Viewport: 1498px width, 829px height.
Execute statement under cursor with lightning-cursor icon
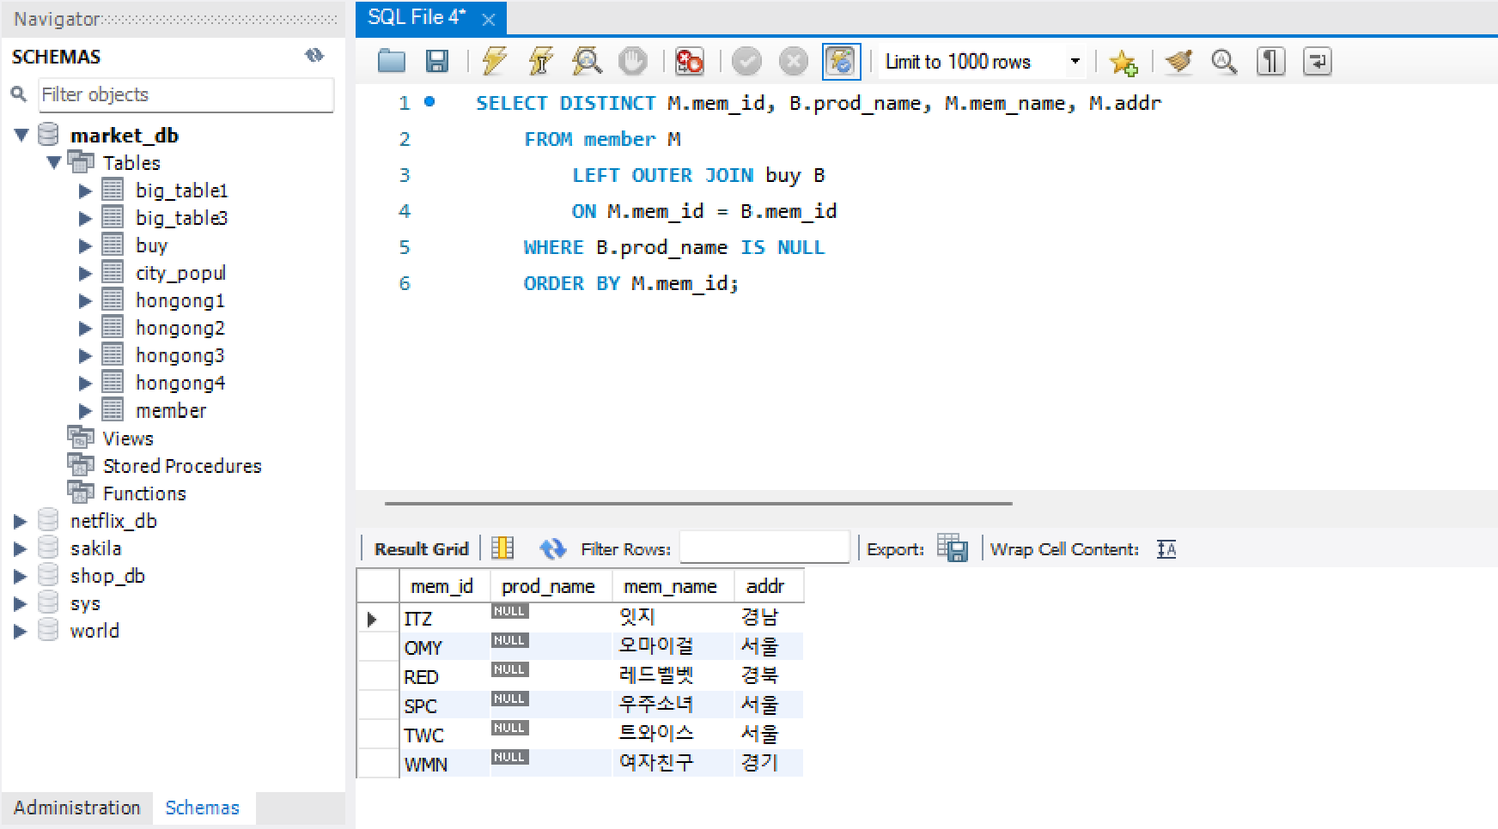pyautogui.click(x=540, y=61)
